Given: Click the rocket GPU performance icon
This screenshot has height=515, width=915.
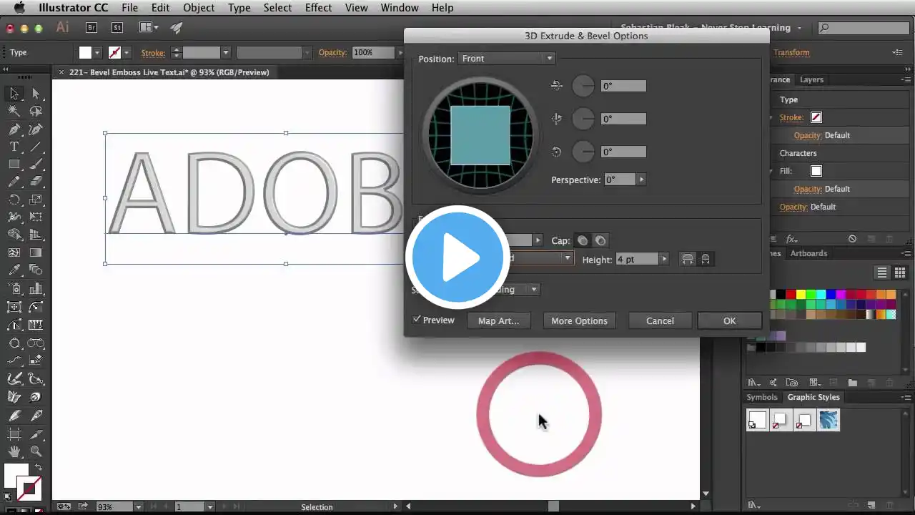Looking at the screenshot, I should (x=176, y=28).
